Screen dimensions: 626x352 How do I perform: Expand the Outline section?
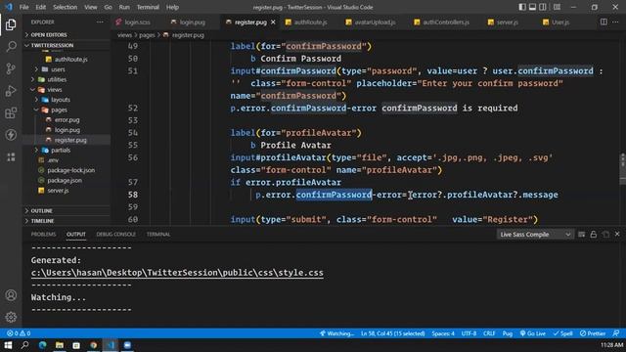[x=66, y=211]
